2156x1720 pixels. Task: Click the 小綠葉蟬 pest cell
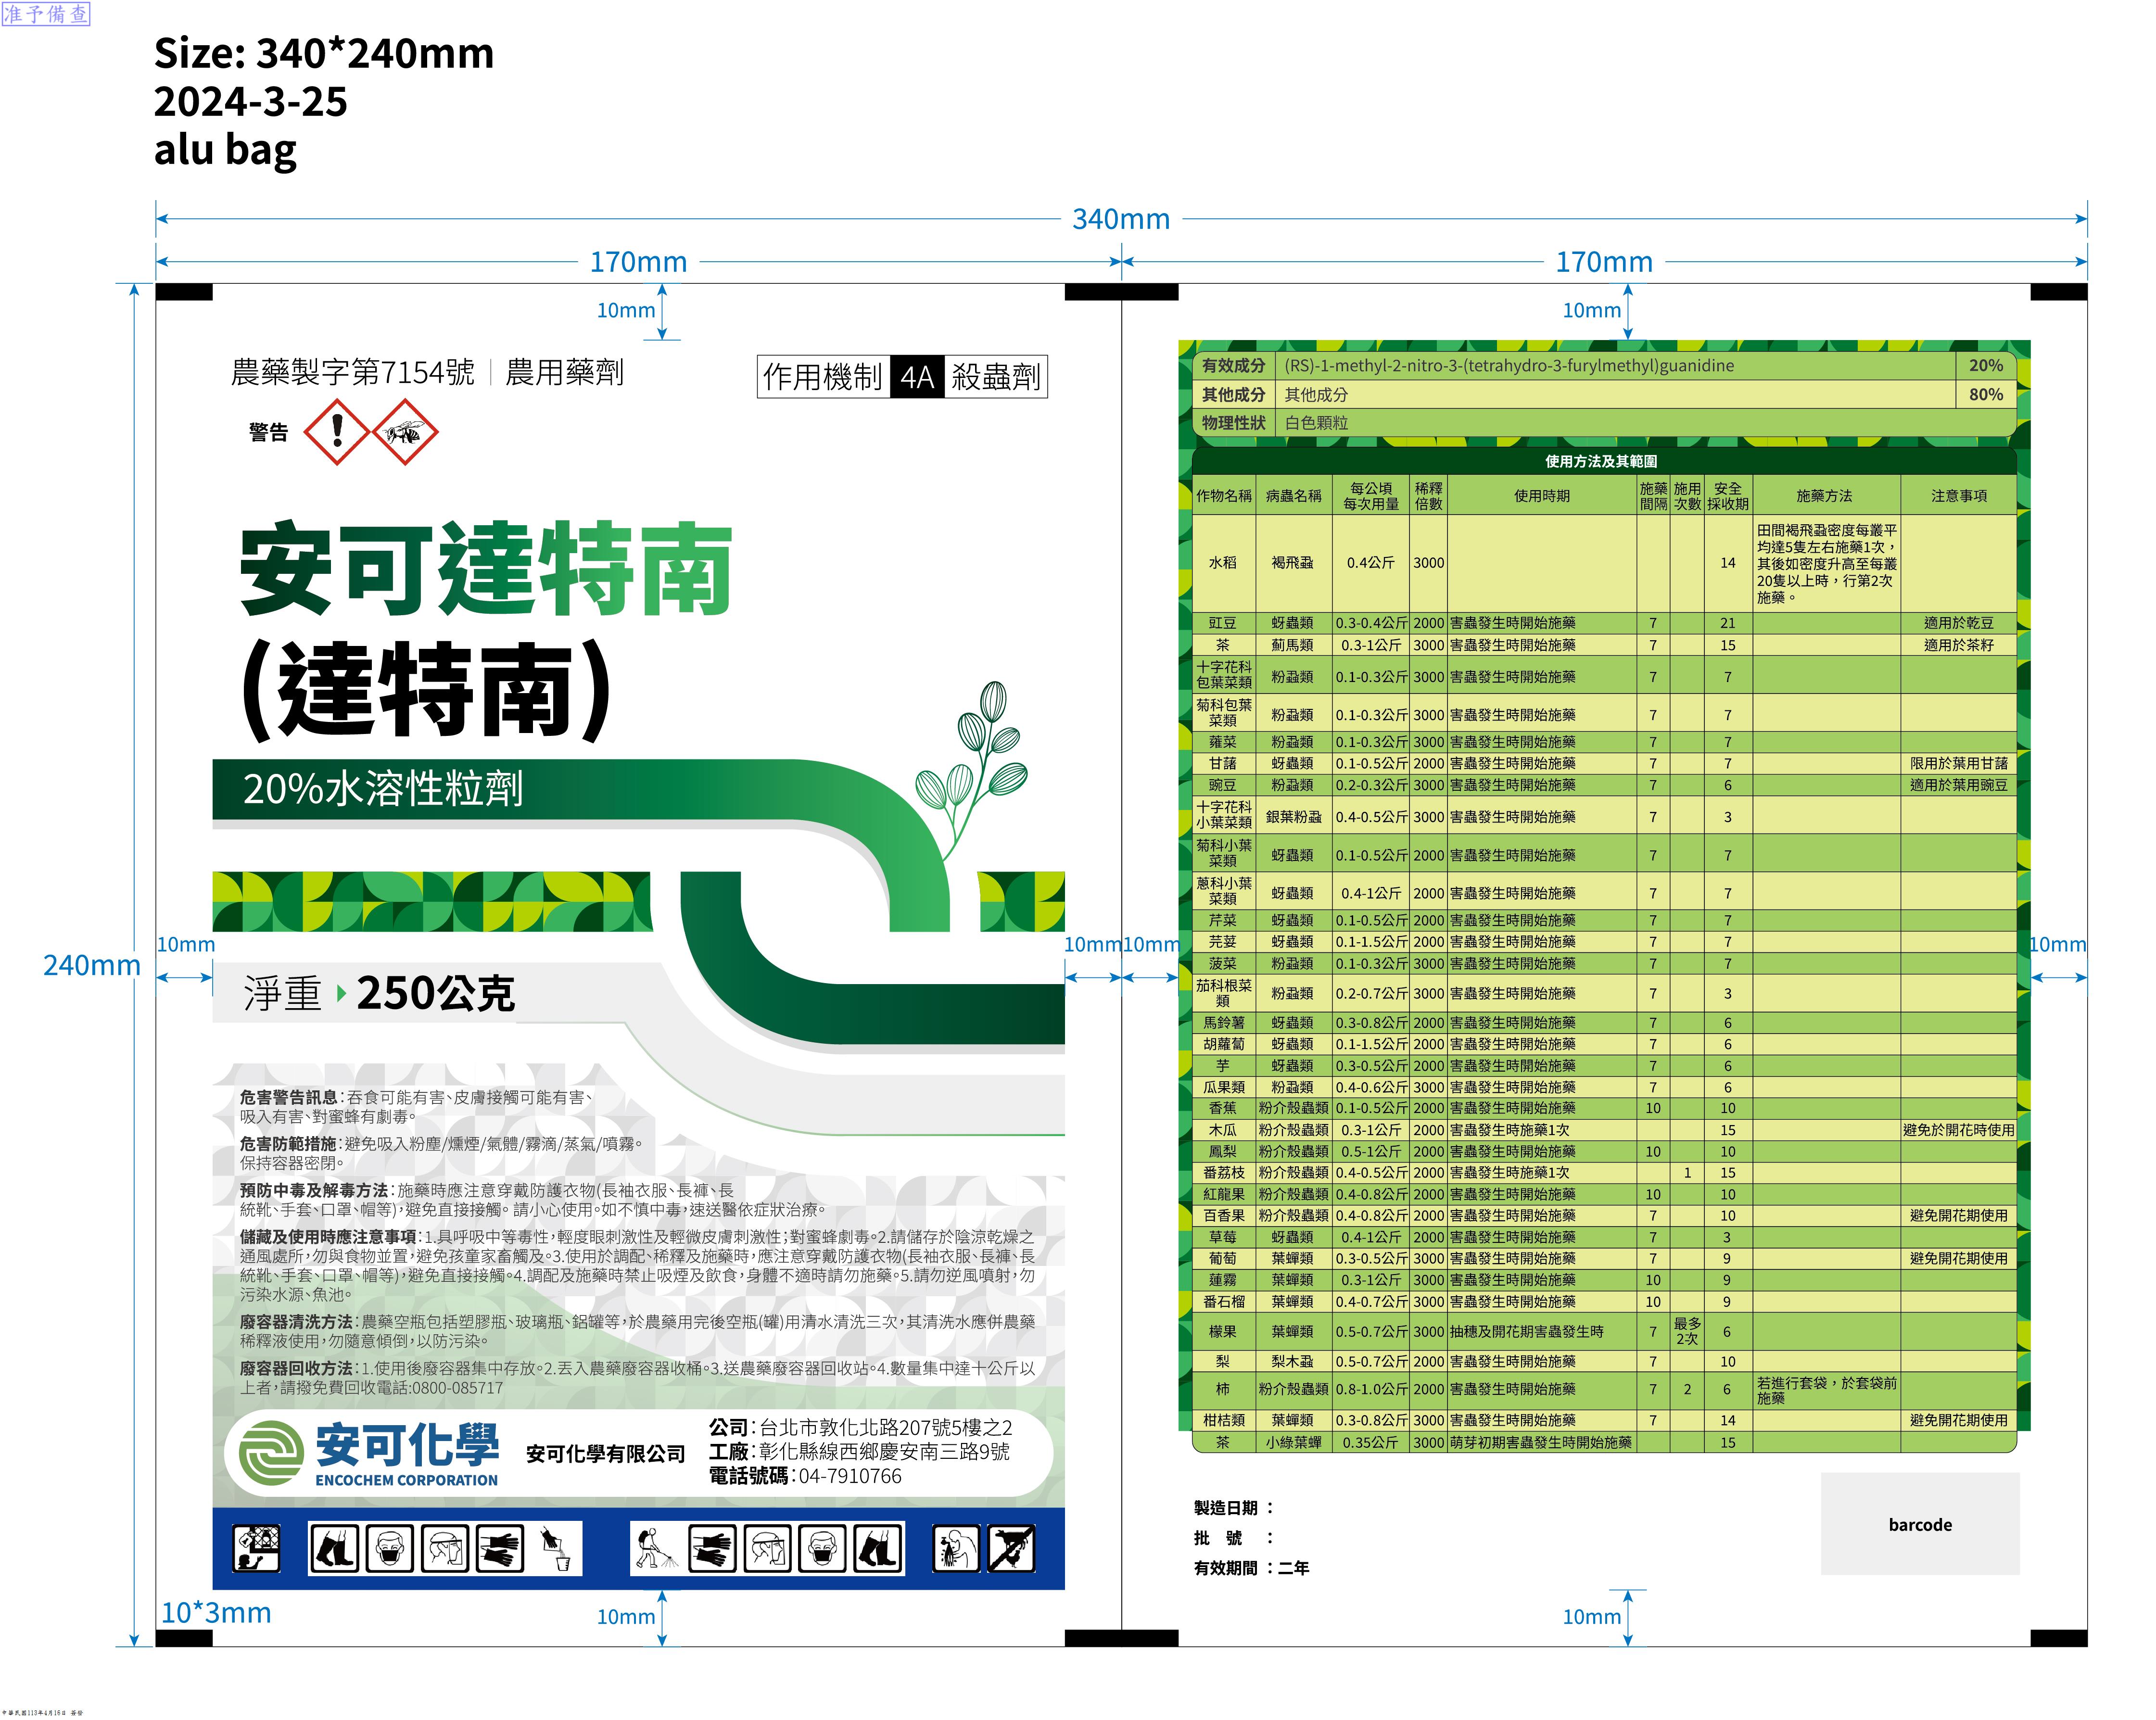pos(1293,1443)
